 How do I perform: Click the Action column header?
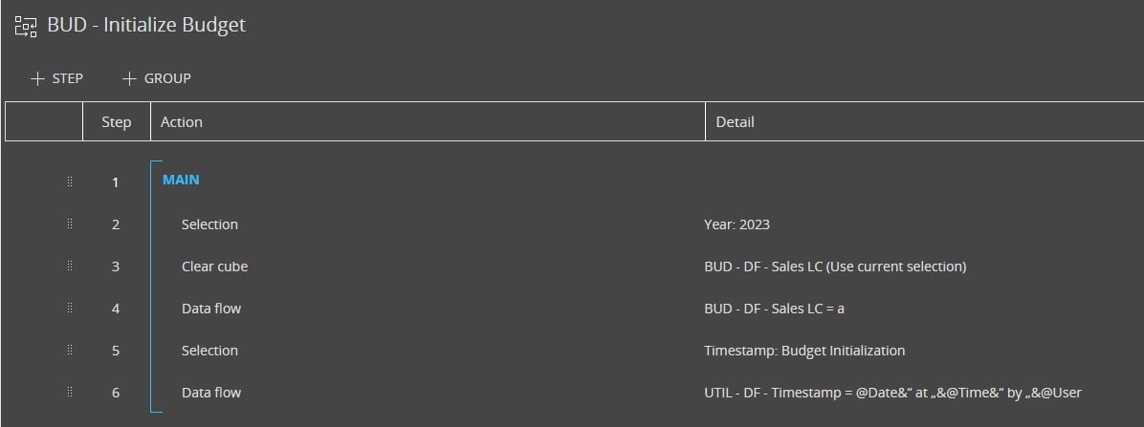click(x=182, y=122)
